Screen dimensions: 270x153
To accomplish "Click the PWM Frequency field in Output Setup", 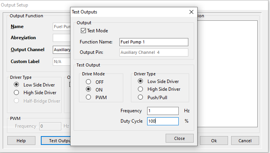I will point(50,126).
